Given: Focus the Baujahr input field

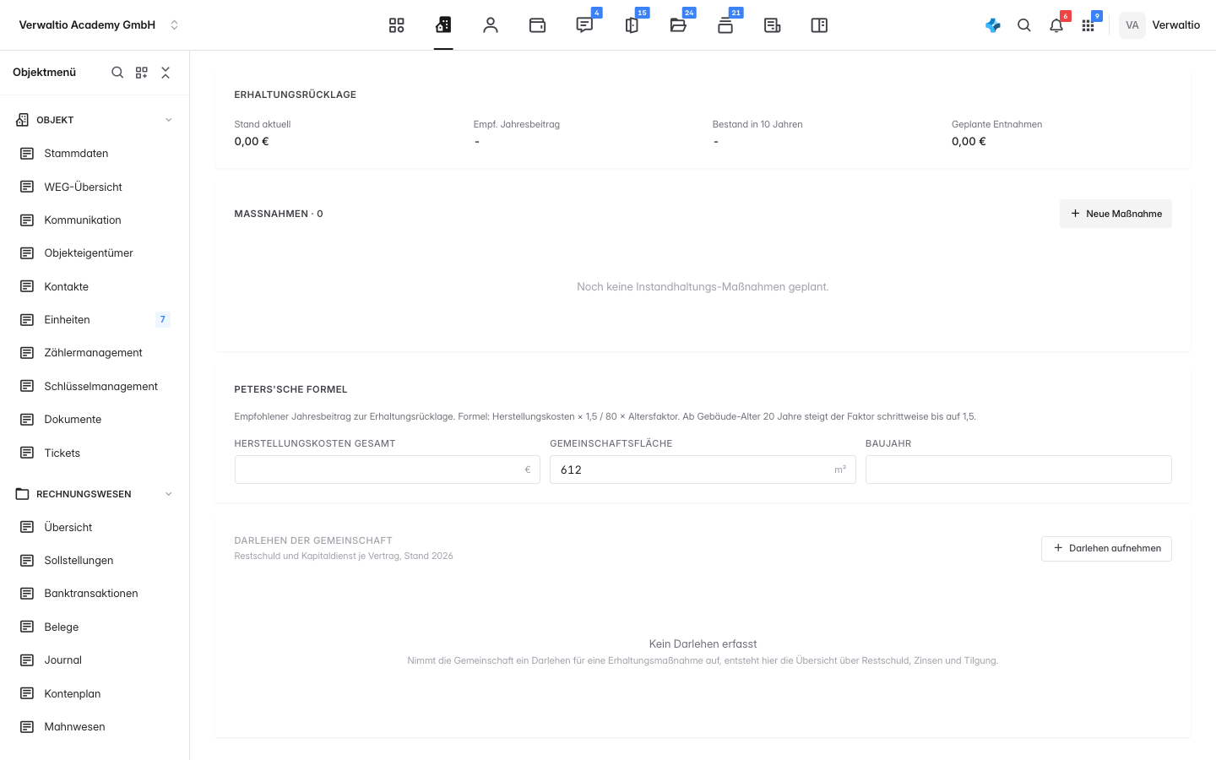Looking at the screenshot, I should coord(1018,470).
